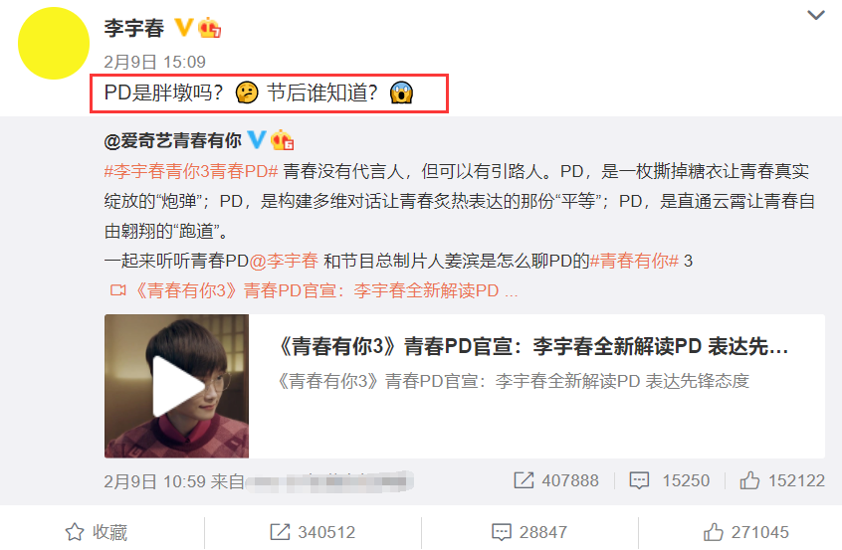Add post to favorites with 收藏 star
Viewport: 842px width, 550px height.
[97, 532]
